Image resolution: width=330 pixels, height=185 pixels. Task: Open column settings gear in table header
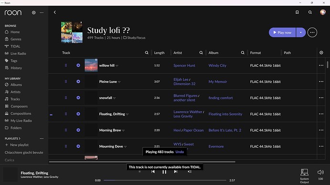click(321, 52)
